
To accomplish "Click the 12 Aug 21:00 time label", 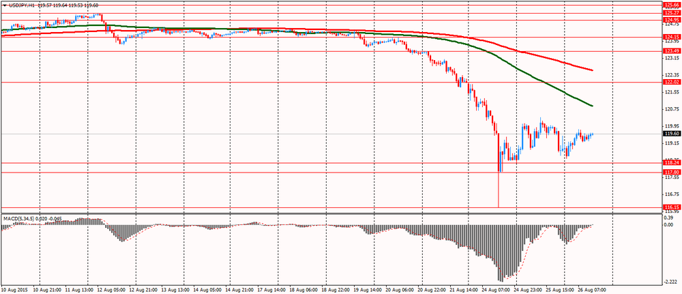I will (143, 289).
